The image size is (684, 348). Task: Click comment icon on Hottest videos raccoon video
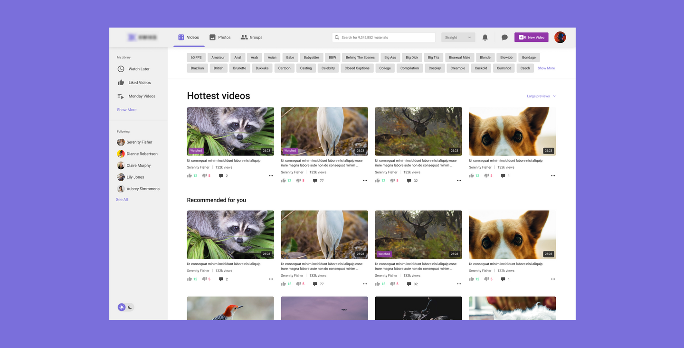[x=221, y=176]
